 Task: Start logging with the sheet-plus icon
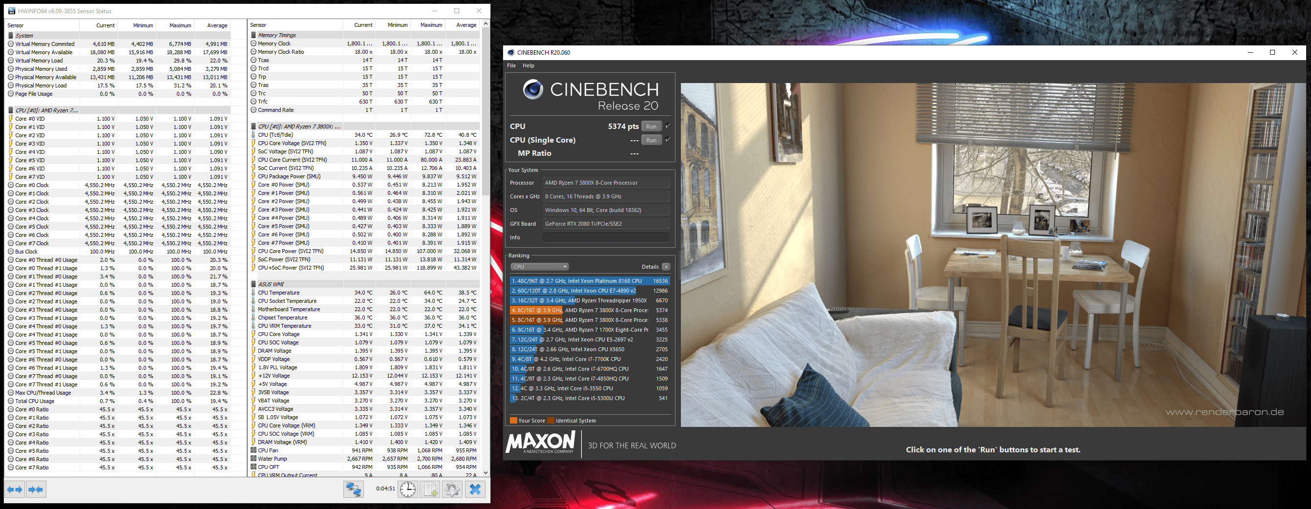pyautogui.click(x=430, y=489)
